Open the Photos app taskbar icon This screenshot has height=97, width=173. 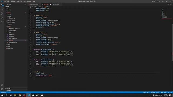pos(42,95)
